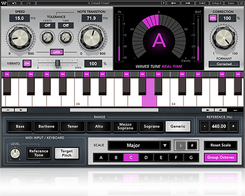
Task: Load next preset with right arrow
Action: point(188,3)
